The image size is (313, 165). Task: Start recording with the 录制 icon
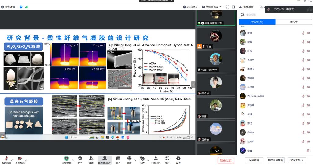click(x=129, y=159)
